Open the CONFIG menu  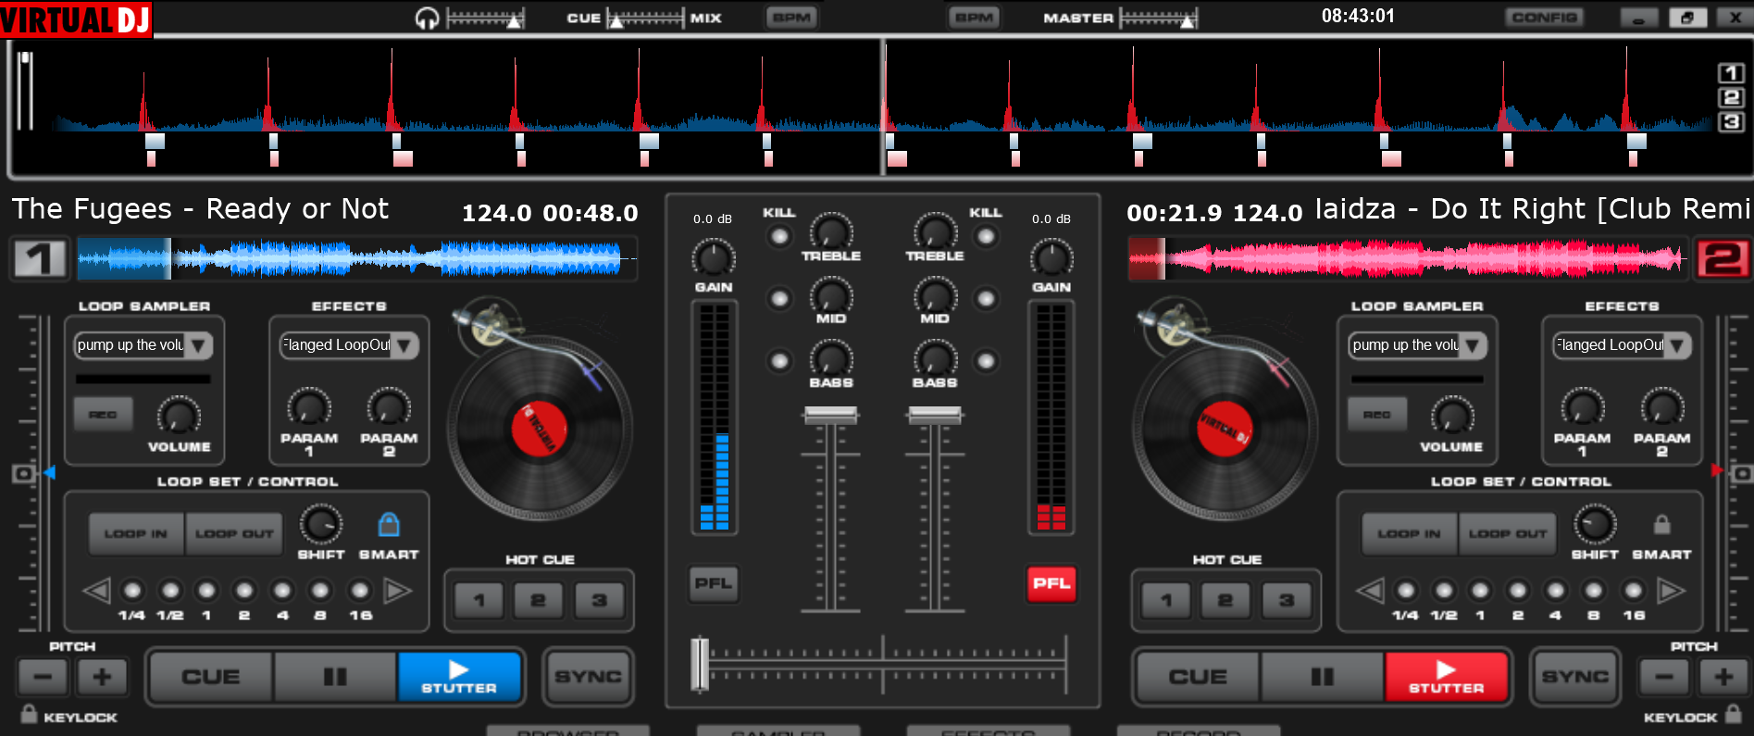pos(1544,18)
